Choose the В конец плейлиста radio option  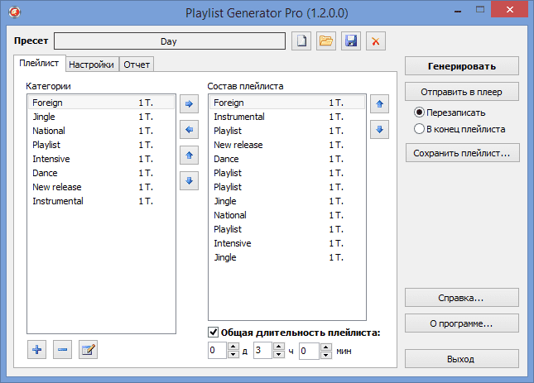point(419,129)
